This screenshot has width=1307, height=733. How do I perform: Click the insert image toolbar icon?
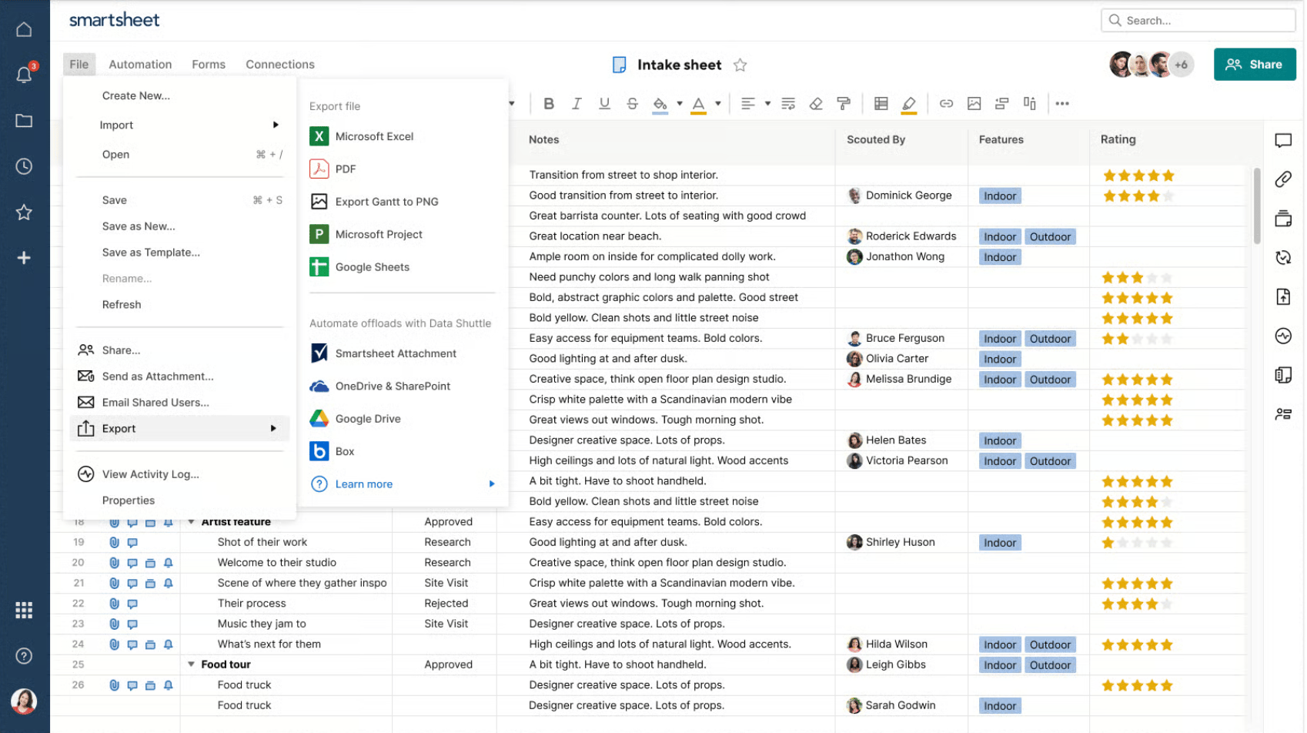(x=974, y=104)
